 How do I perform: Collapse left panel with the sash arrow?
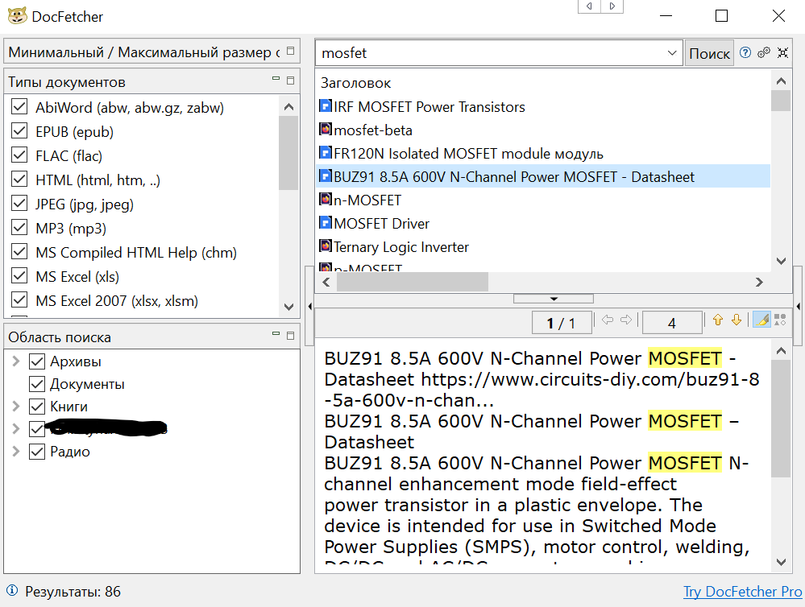309,307
